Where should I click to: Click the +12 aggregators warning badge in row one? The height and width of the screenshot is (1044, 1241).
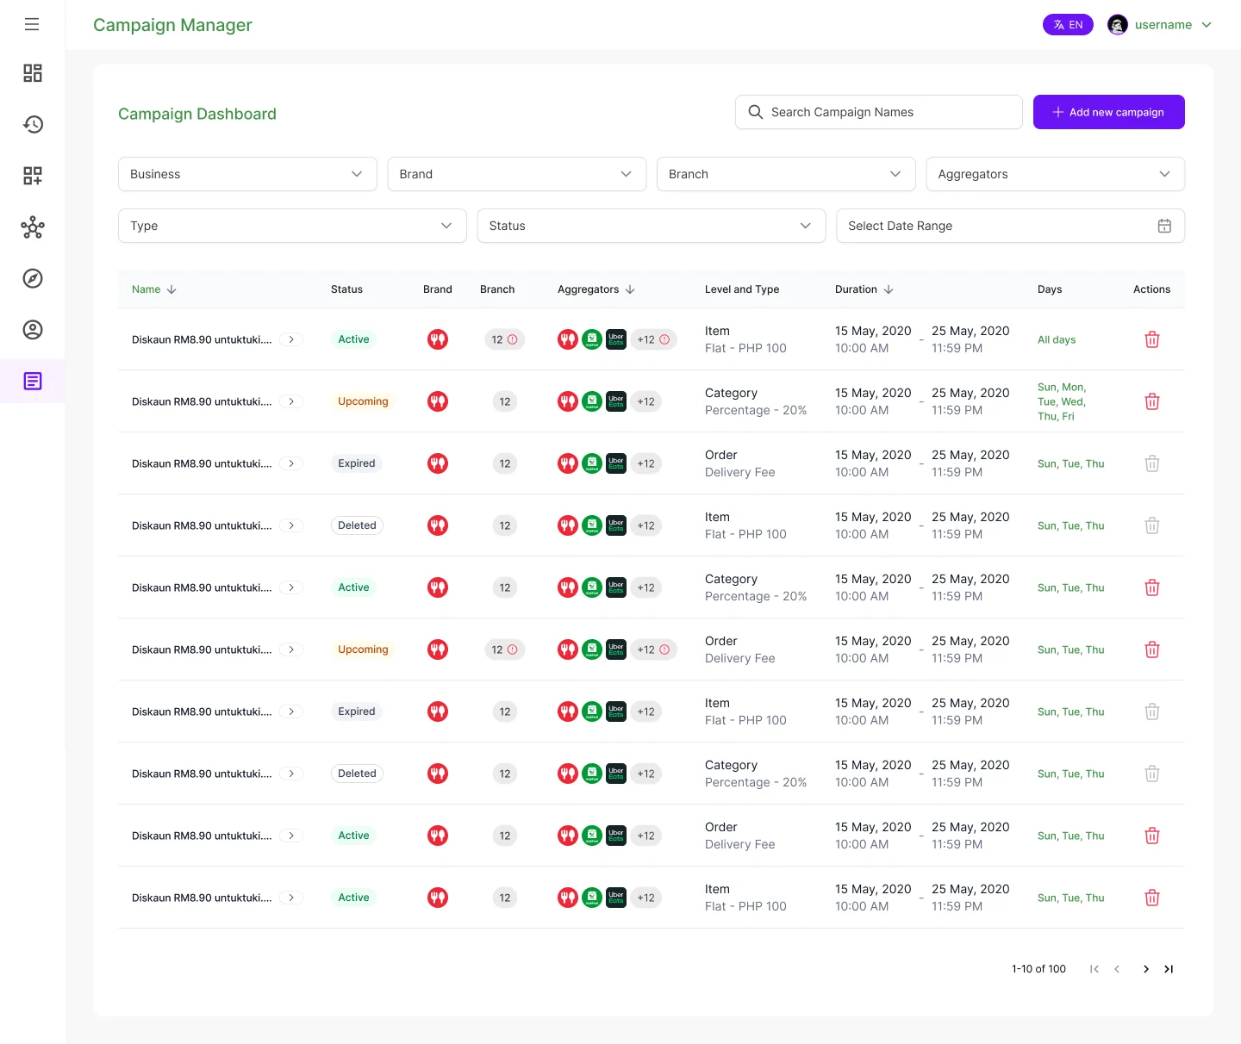[653, 339]
